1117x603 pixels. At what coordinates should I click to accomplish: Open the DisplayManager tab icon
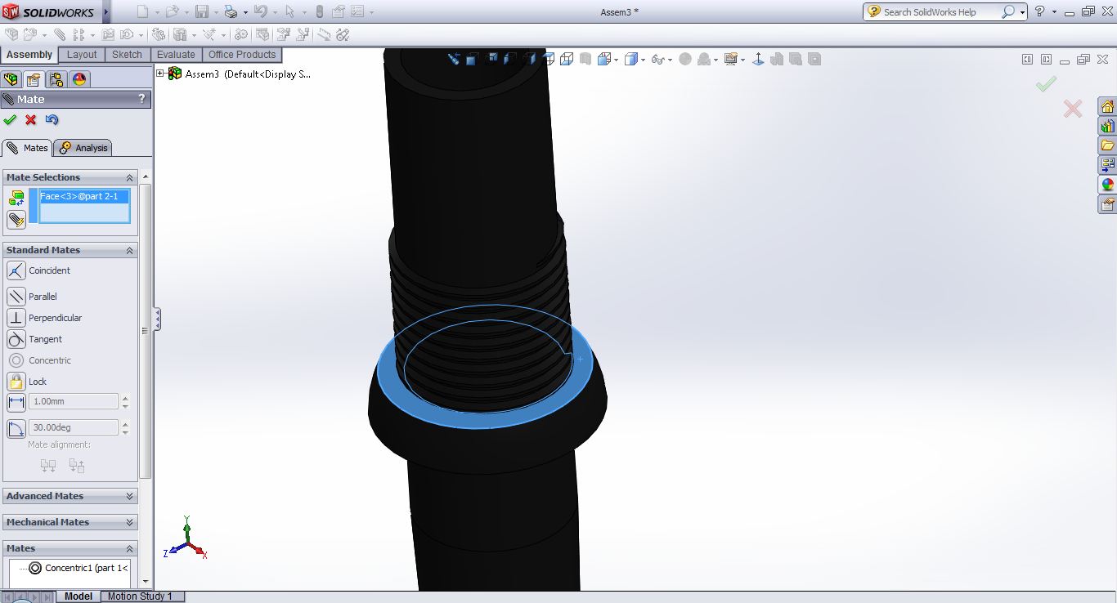[79, 79]
